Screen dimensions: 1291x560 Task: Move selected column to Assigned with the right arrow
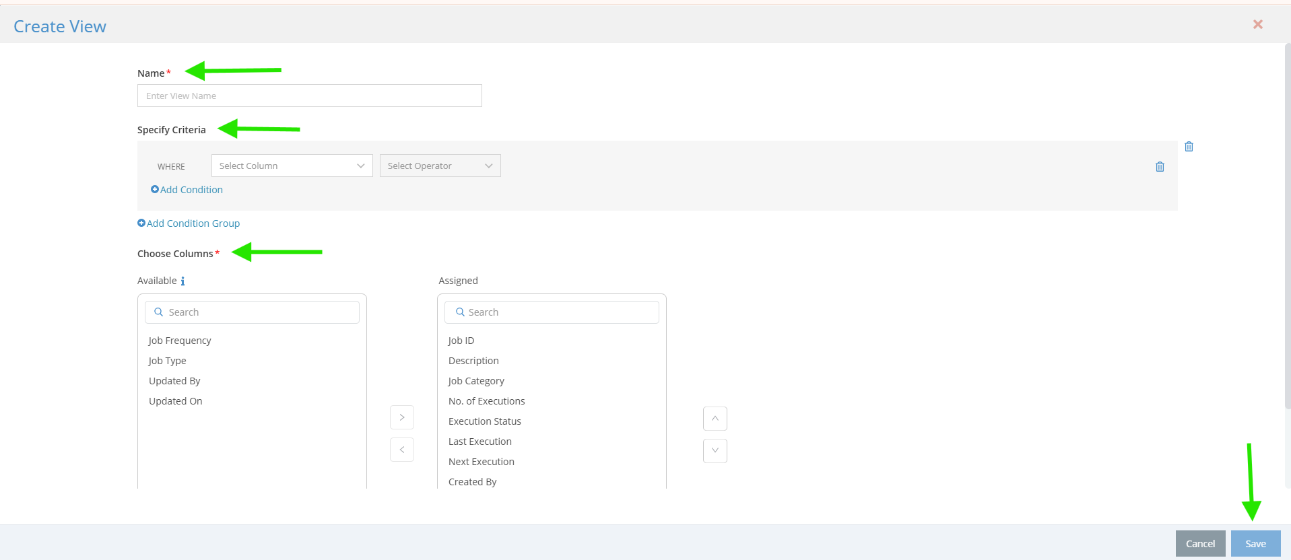click(402, 417)
